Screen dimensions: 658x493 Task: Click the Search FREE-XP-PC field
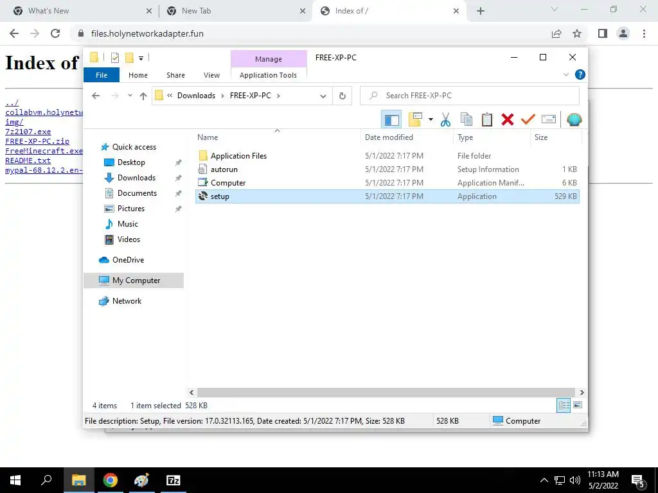click(x=470, y=96)
